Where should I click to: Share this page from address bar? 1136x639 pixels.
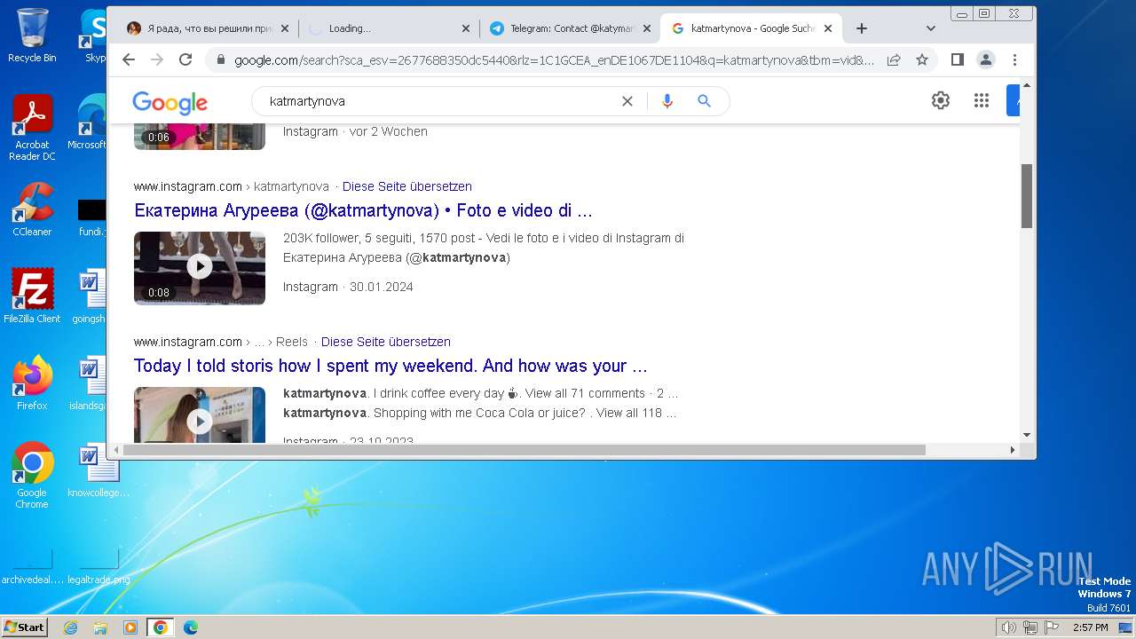(894, 59)
